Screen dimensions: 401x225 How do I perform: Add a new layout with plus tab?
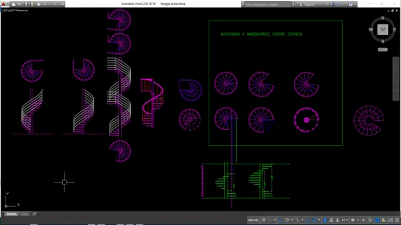[x=34, y=214]
